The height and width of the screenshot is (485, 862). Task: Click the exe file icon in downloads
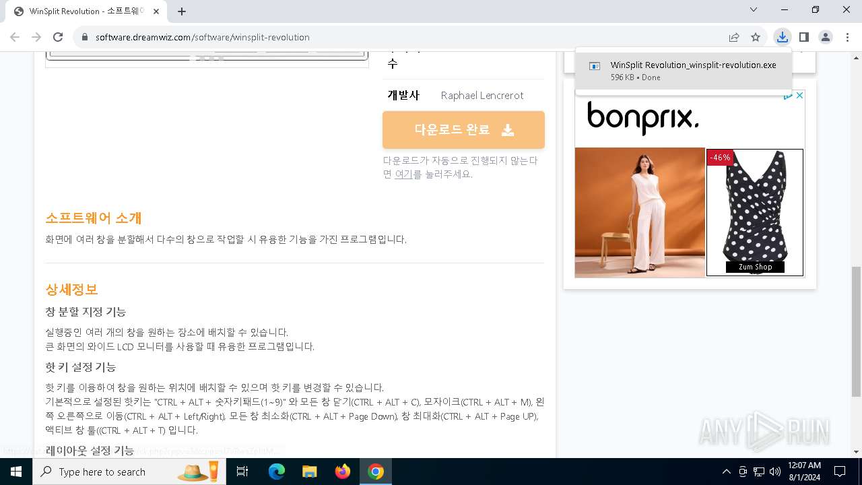[x=595, y=66]
